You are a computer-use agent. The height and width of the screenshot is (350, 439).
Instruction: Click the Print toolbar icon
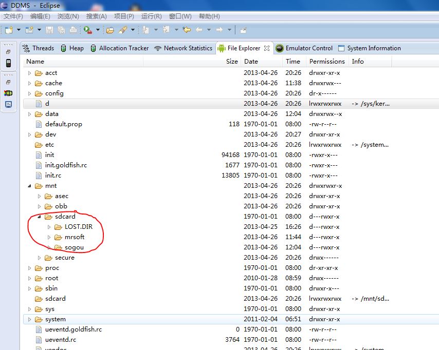click(x=73, y=30)
